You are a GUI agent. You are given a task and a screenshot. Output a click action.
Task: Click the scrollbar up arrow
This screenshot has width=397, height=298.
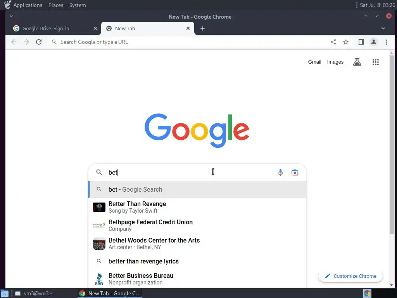(x=392, y=53)
